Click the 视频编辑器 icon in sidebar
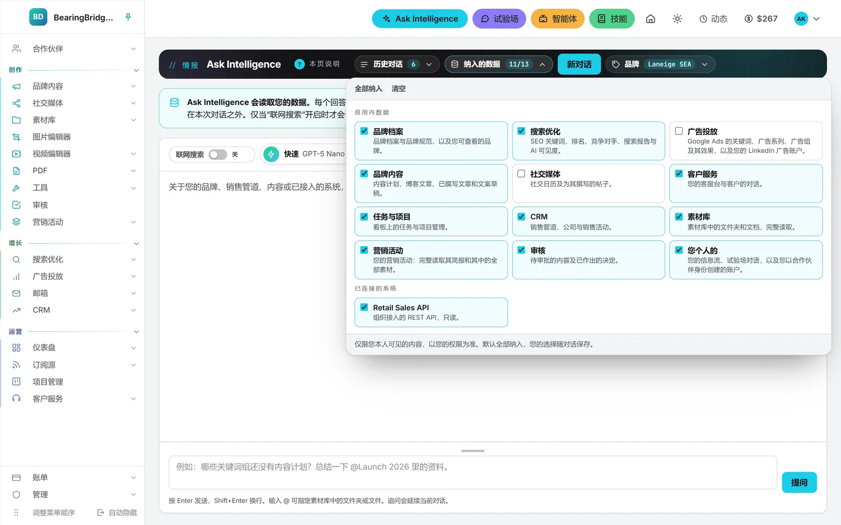 pos(16,154)
